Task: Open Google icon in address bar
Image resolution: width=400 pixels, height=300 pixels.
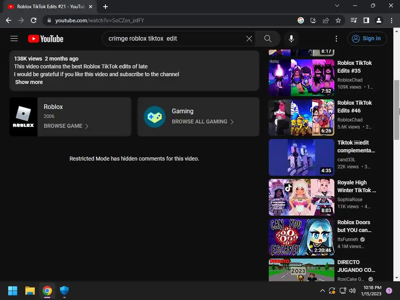Action: 300,20
